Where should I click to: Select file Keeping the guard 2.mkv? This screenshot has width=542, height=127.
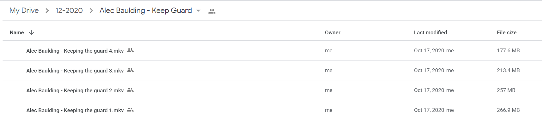pyautogui.click(x=272, y=90)
